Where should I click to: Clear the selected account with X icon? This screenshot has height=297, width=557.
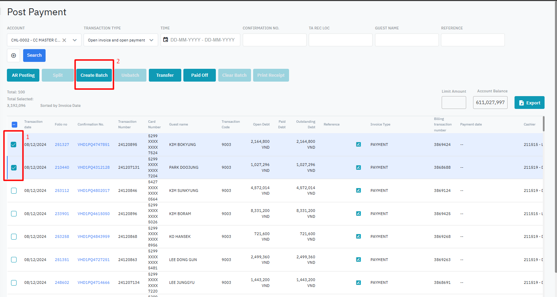point(64,40)
